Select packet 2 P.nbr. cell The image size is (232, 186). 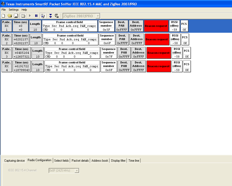[x=7, y=39]
